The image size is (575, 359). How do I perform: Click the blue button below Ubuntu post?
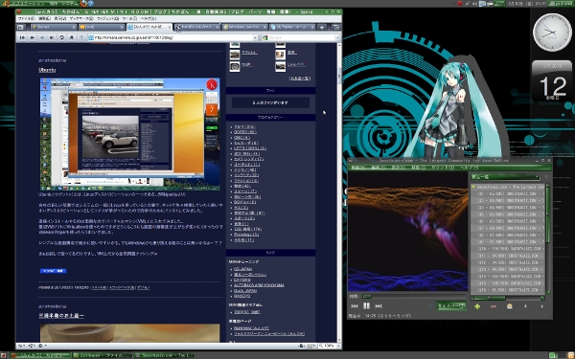[53, 271]
